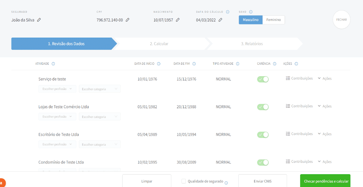Click the Checar pendências e calcular button
Screen dimensions: 363x187
click(x=325, y=181)
